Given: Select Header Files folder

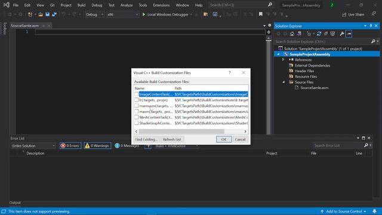Looking at the screenshot, I should click(304, 71).
